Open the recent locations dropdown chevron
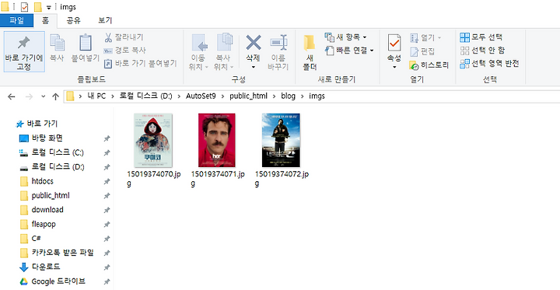 click(x=44, y=96)
